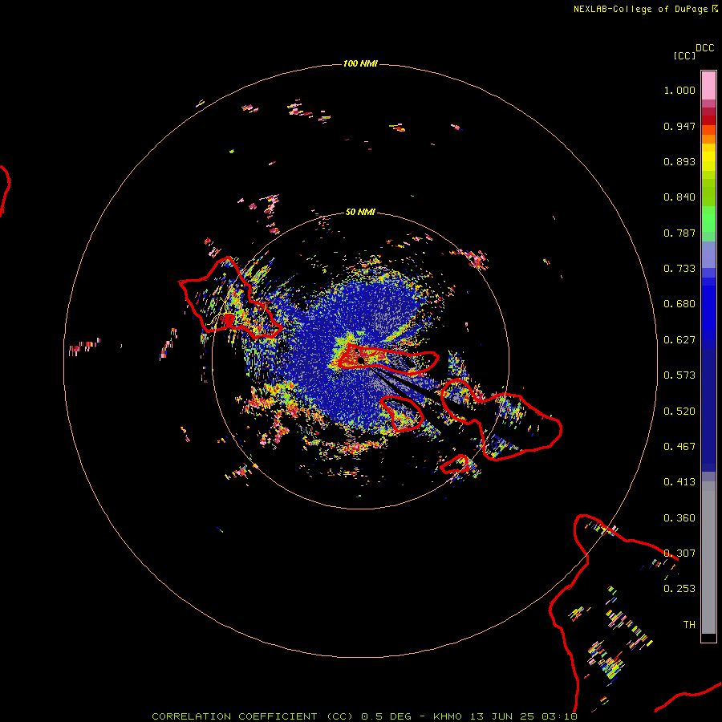This screenshot has width=722, height=722.
Task: Click the "NEXLAB-College of DuPage" header text
Action: [640, 9]
